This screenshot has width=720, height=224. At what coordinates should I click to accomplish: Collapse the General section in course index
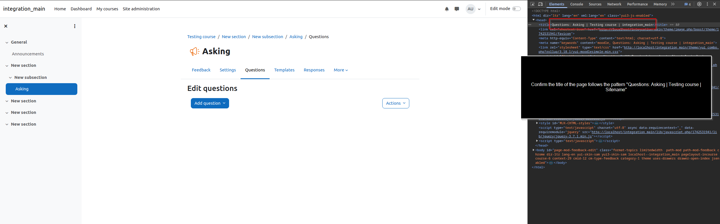pyautogui.click(x=7, y=42)
